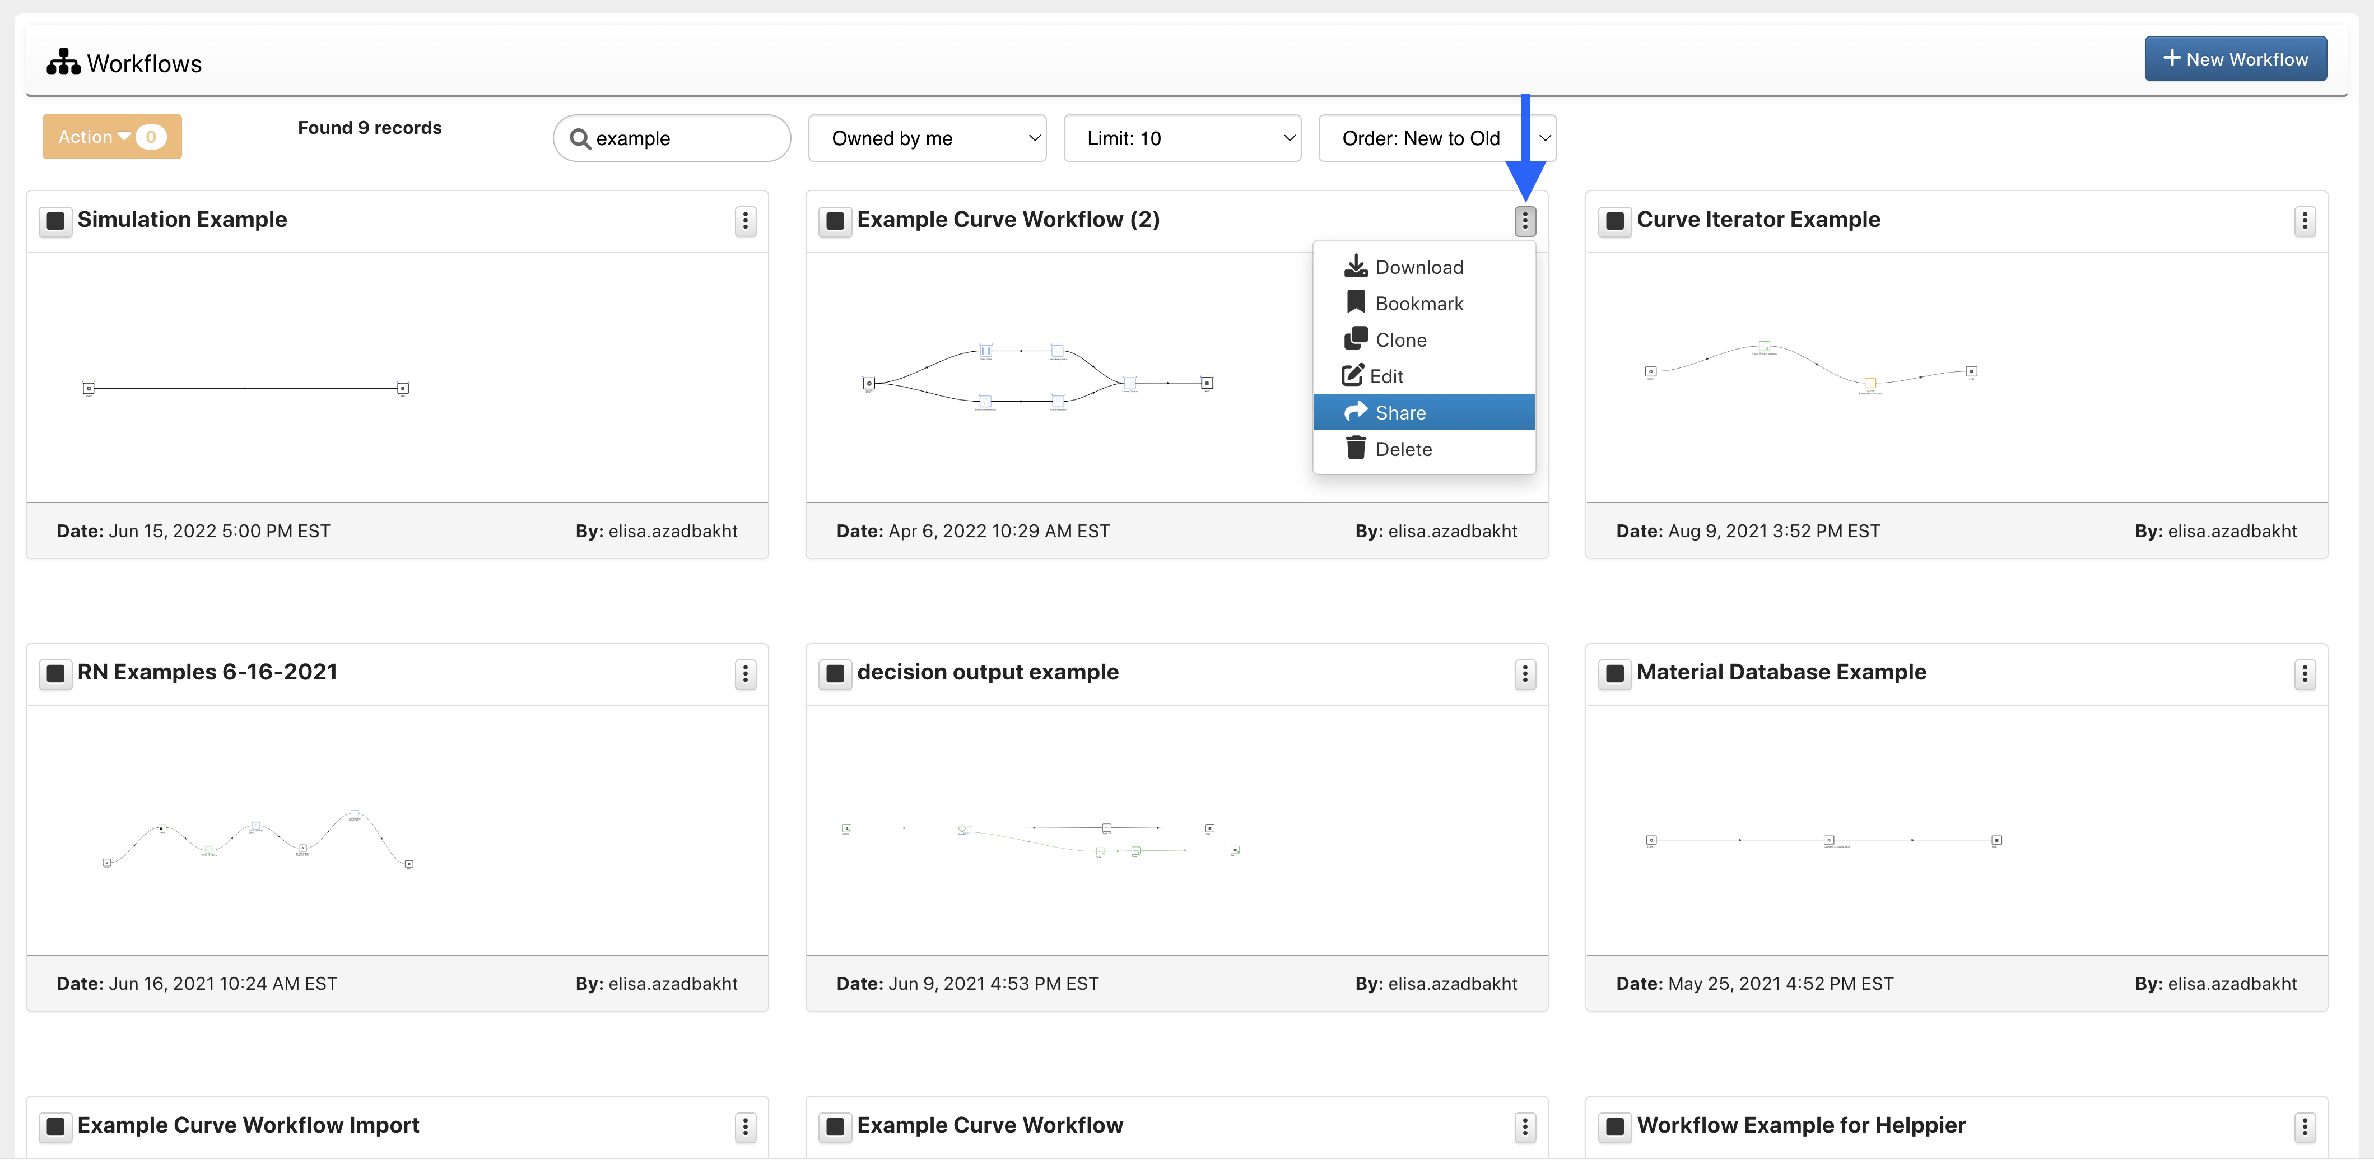Click the RN Examples 6-16-2021 diagram thumbnail
Viewport: 2374px width, 1164px height.
pos(258,840)
